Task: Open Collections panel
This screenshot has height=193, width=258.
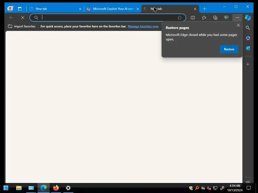Action: 215,18
